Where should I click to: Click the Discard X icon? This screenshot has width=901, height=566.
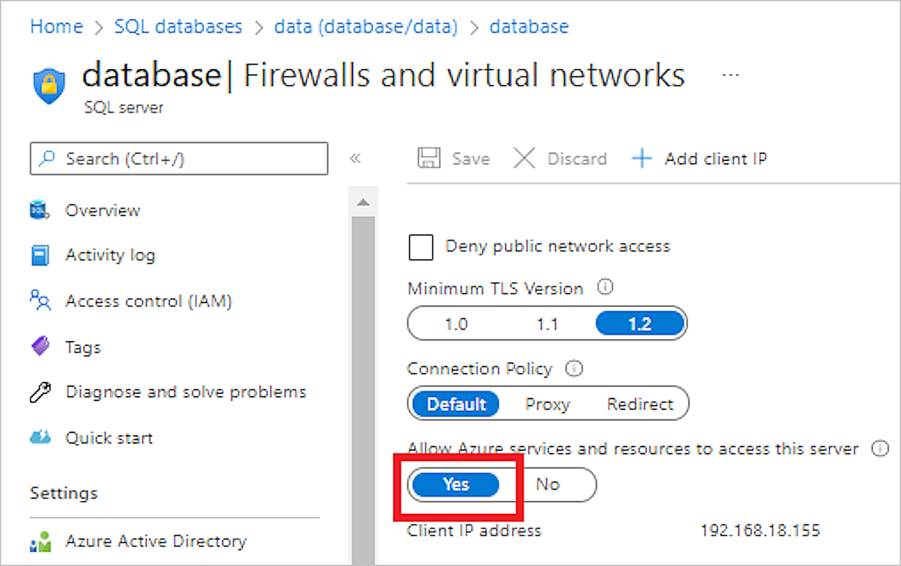[x=524, y=159]
